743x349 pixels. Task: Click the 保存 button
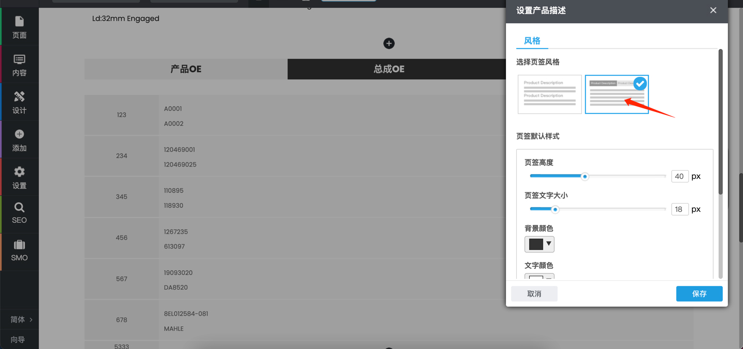(x=699, y=294)
